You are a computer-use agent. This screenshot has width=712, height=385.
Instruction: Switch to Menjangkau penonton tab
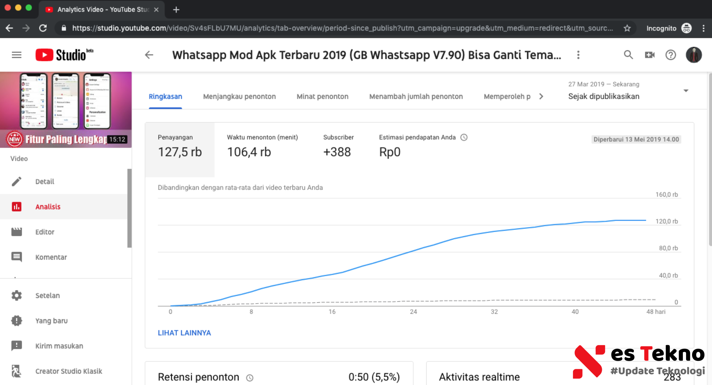[x=239, y=97]
